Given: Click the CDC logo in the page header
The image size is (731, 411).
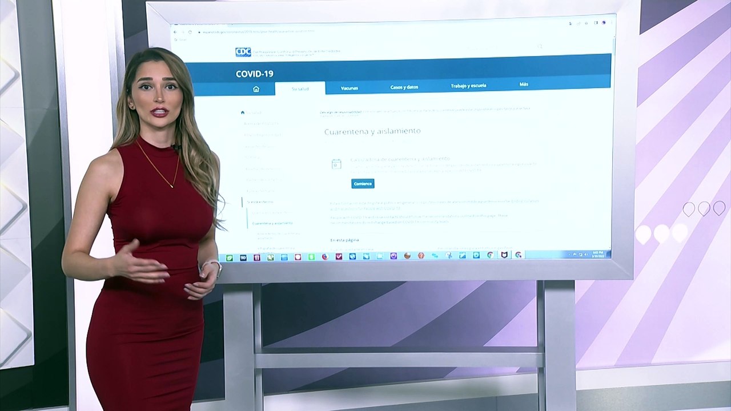Looking at the screenshot, I should pyautogui.click(x=243, y=52).
